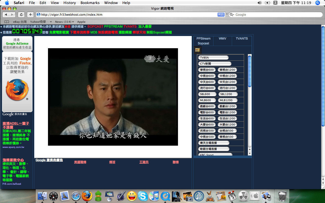Click the menu bar clock 星期四 下午 11:19
The width and height of the screenshot is (325, 203).
coord(296,3)
